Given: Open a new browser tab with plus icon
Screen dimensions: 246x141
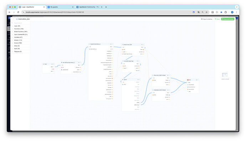Looking at the screenshot, I should click(x=106, y=7).
